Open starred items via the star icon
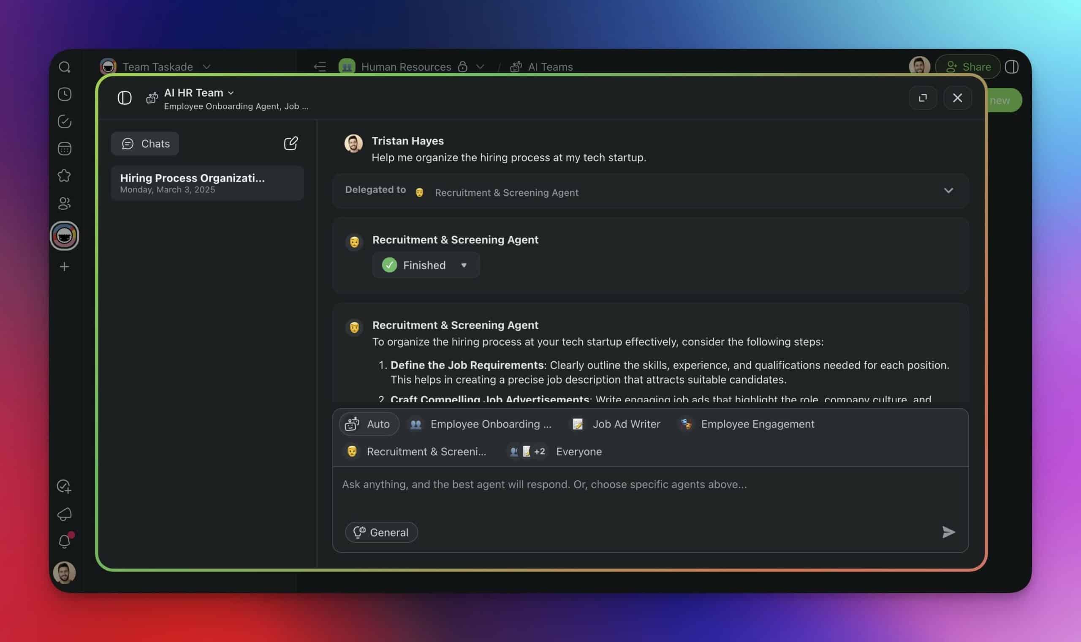The height and width of the screenshot is (642, 1081). click(65, 175)
